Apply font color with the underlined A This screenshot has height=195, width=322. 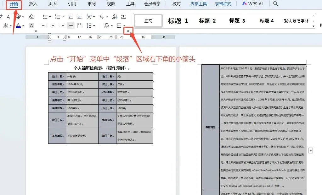tap(18, 25)
